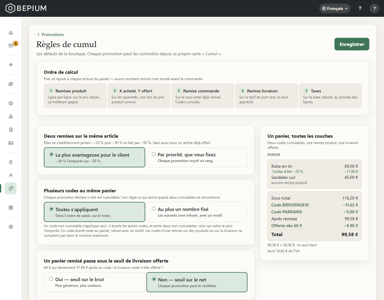Screen dimensions: 384x300
Task: Open the products cube icon
Action: [x=11, y=103]
